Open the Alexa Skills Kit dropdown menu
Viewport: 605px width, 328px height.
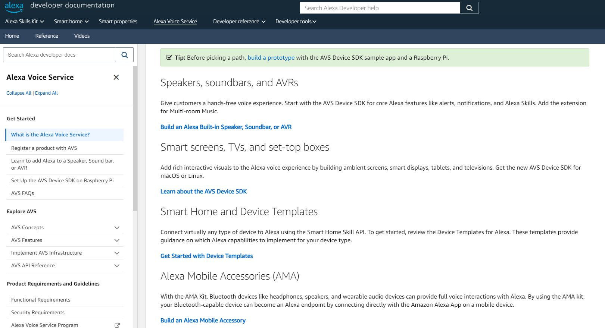point(24,22)
